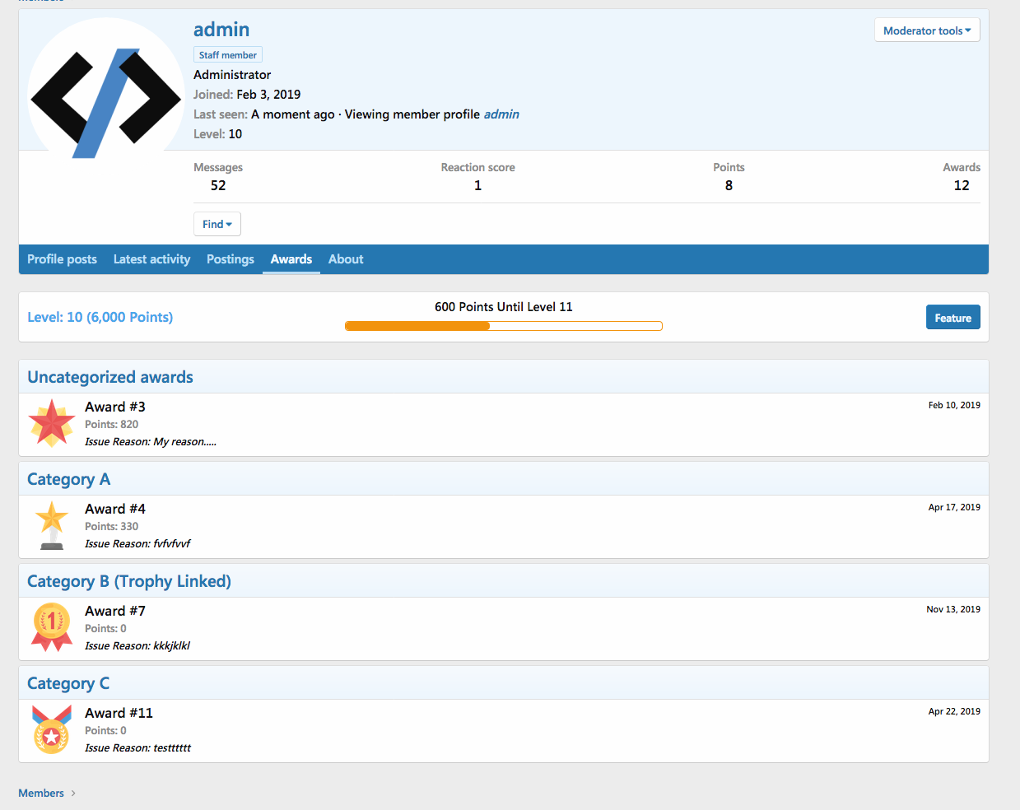This screenshot has width=1020, height=810.
Task: Click the gold star trophy Award #4 icon
Action: (x=52, y=526)
